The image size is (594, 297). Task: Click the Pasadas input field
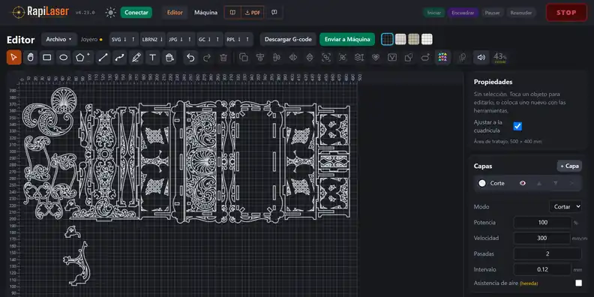[x=547, y=253]
